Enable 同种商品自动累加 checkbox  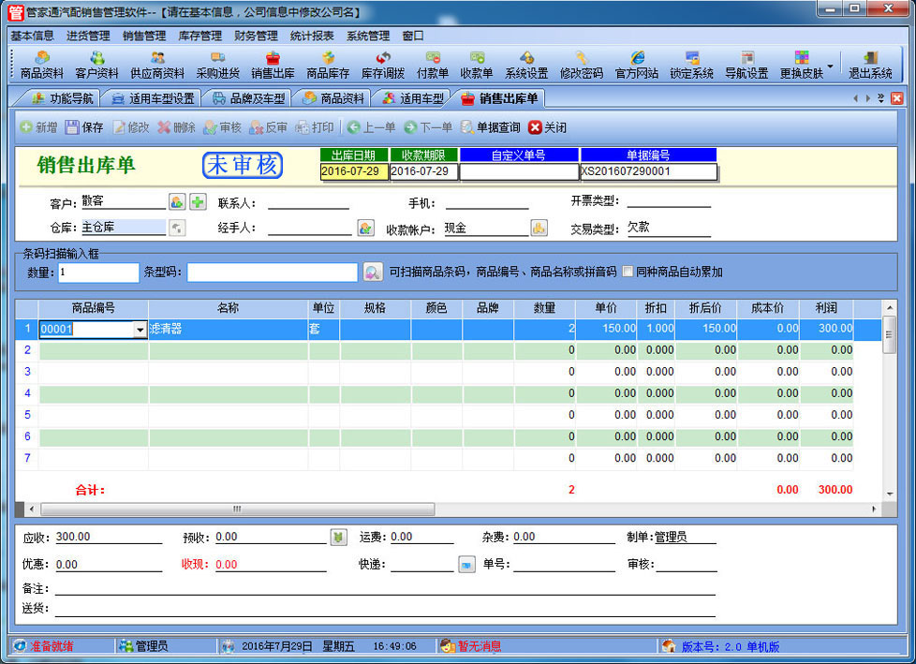tap(628, 273)
